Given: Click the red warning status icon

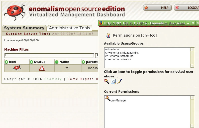Looking at the screenshot, I should (42, 68).
